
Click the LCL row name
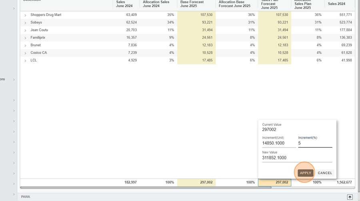coord(34,60)
